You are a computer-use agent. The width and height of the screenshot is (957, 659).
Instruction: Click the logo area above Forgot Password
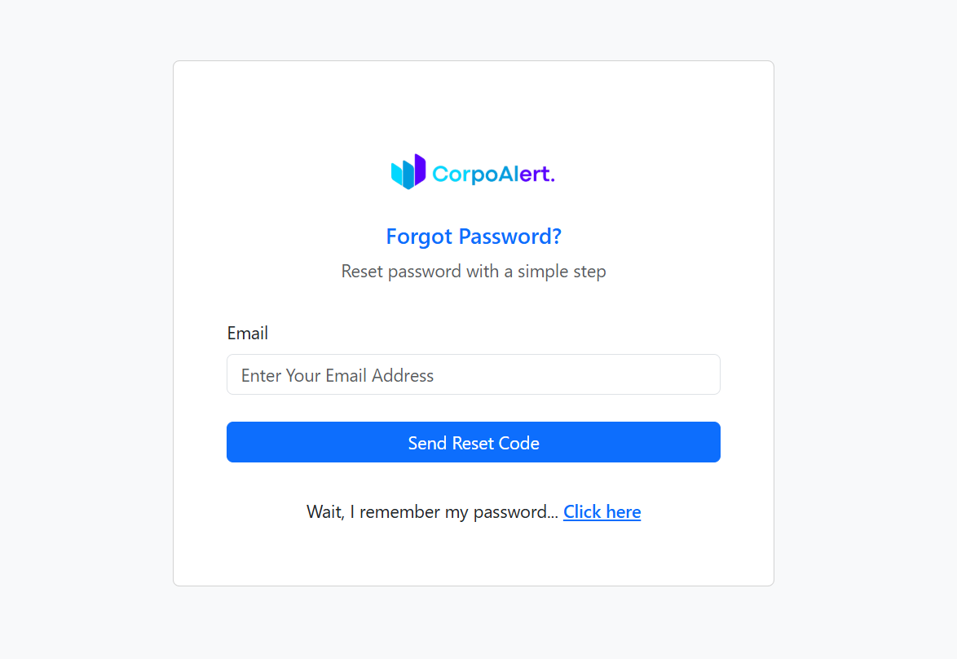473,170
